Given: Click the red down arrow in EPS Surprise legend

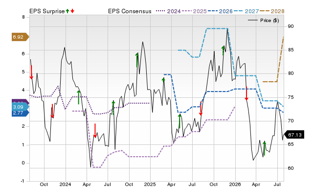Looking at the screenshot, I should pyautogui.click(x=72, y=11).
